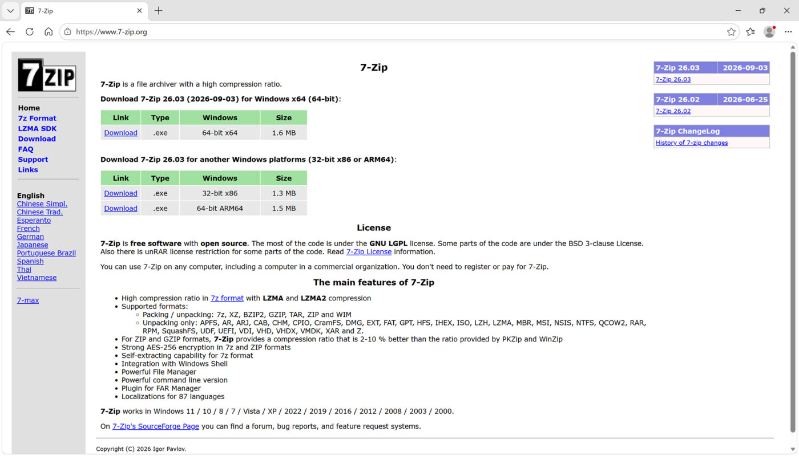Open the favorites list panel

click(x=750, y=32)
